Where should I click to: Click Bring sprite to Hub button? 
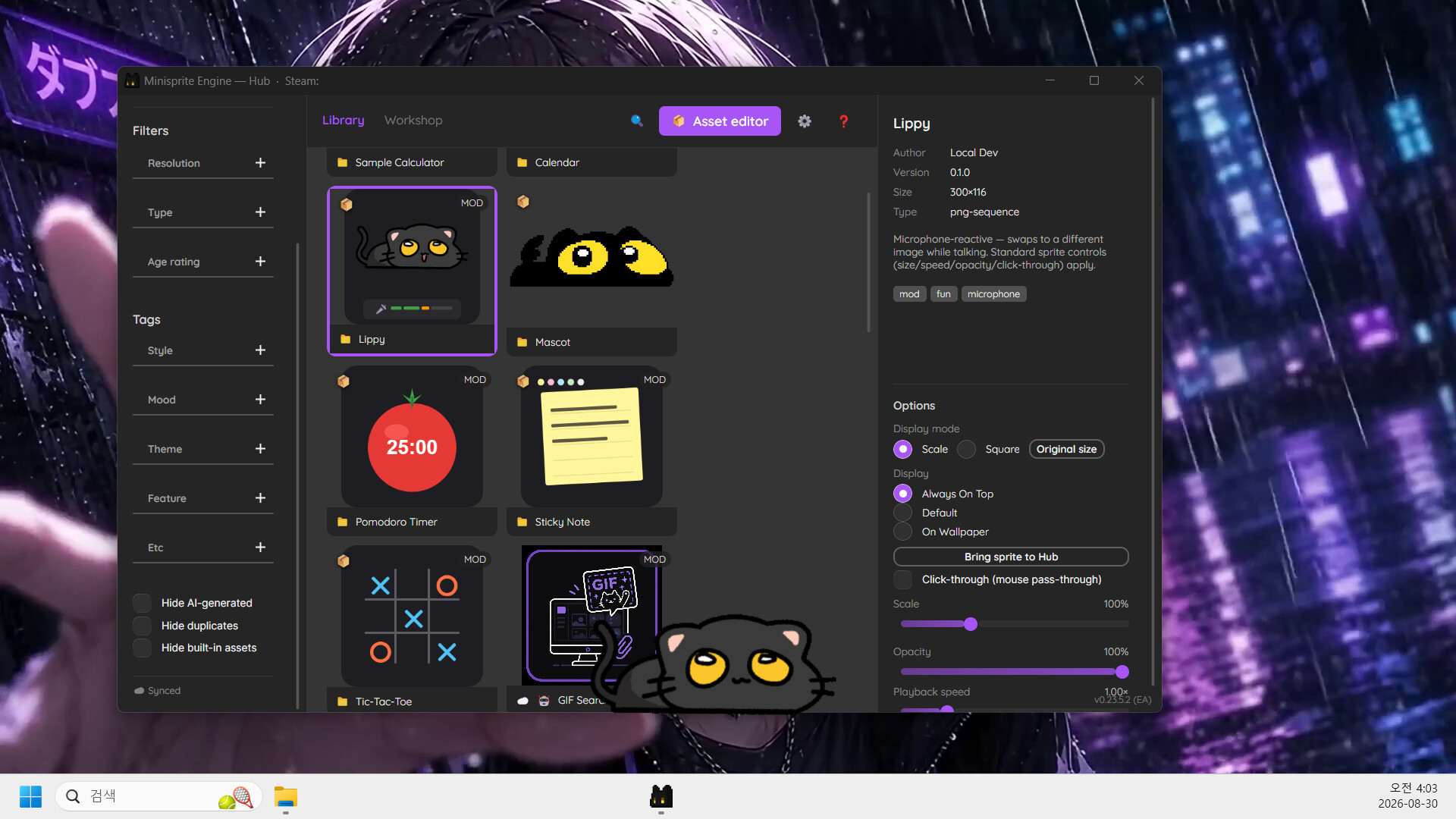pos(1011,557)
